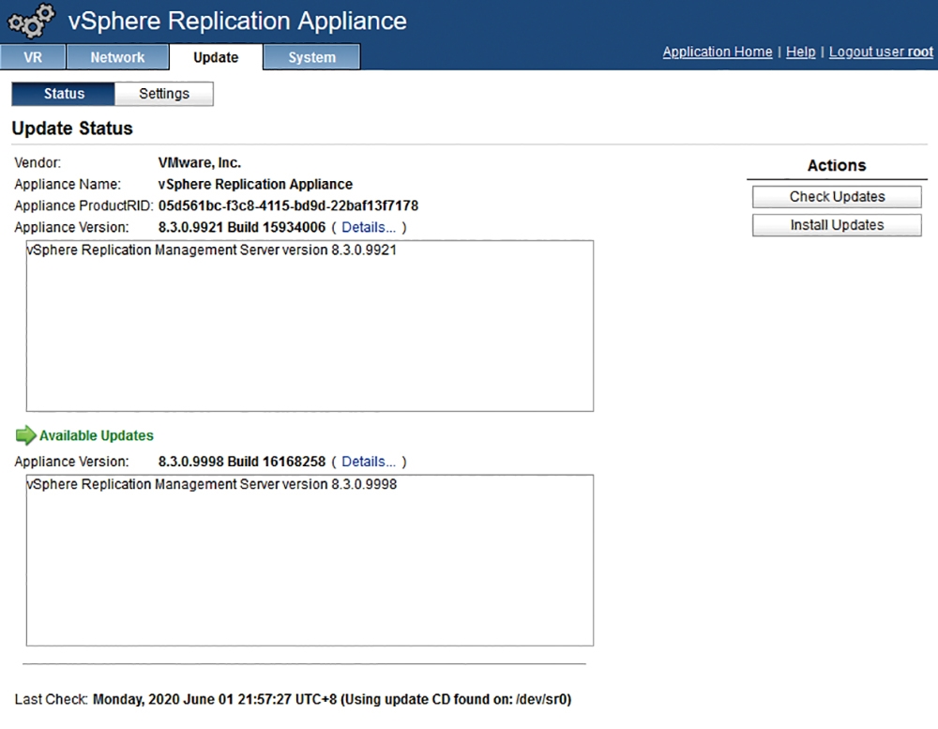Click the current version 8.3.0.9921 description box
Viewport: 938px width, 729px height.
(x=310, y=327)
